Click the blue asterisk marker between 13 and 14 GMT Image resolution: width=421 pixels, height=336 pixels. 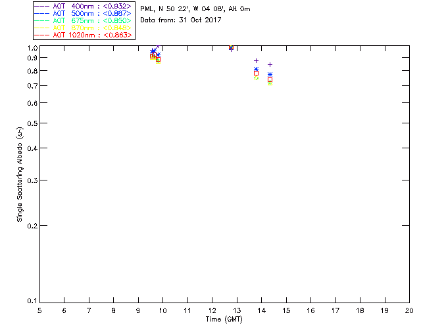(x=256, y=69)
